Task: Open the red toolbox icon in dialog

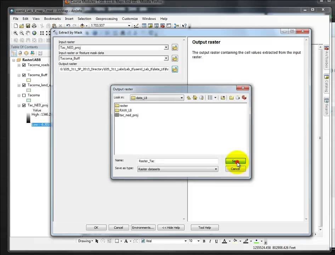Action: tap(244, 98)
